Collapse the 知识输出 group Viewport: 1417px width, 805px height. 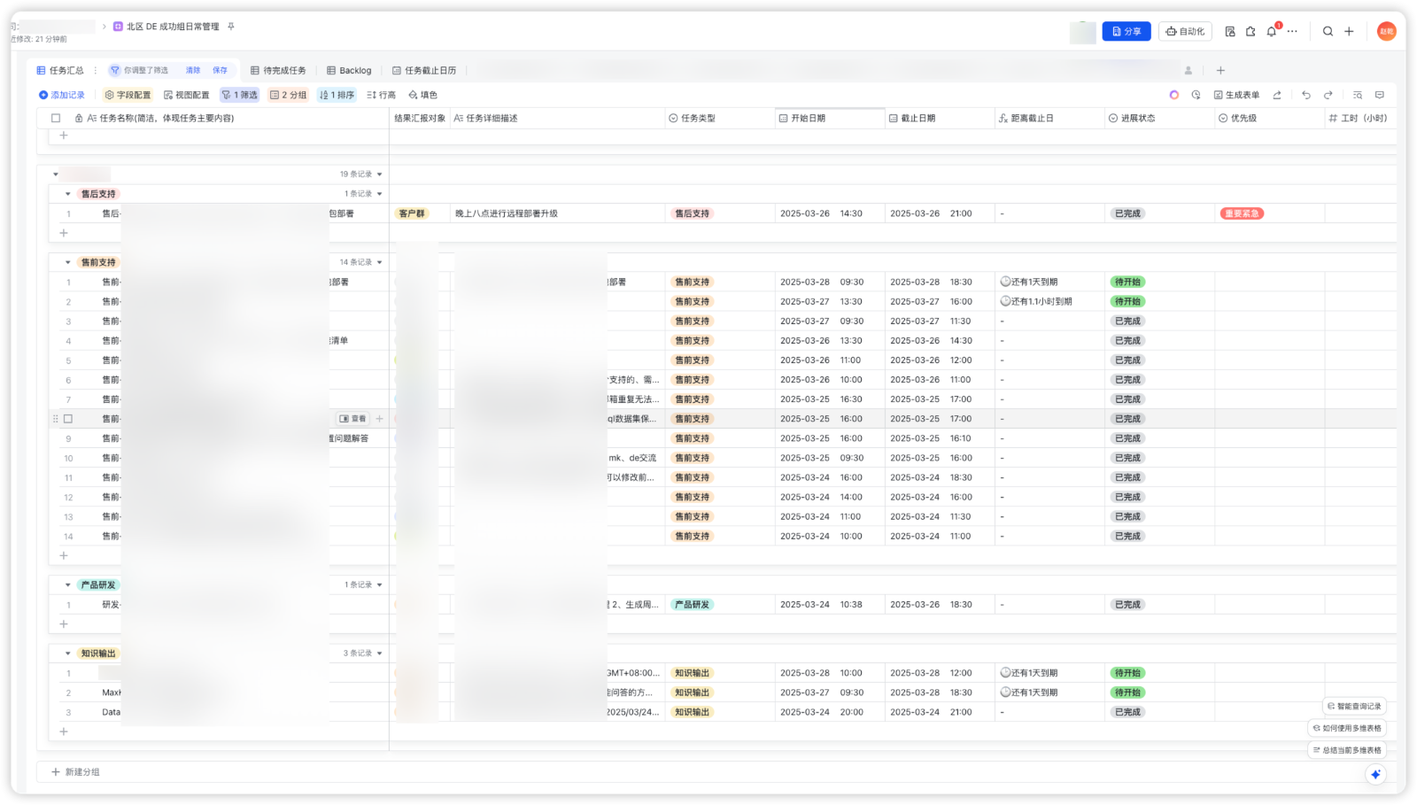pos(68,654)
